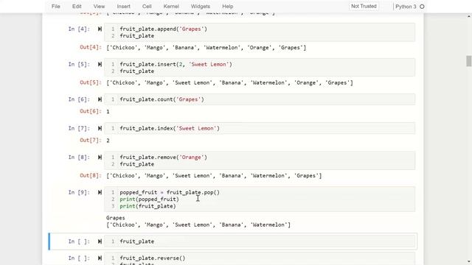Image resolution: width=472 pixels, height=265 pixels.
Task: Run the selected fruit_plate cell via its run icon
Action: coord(100,241)
